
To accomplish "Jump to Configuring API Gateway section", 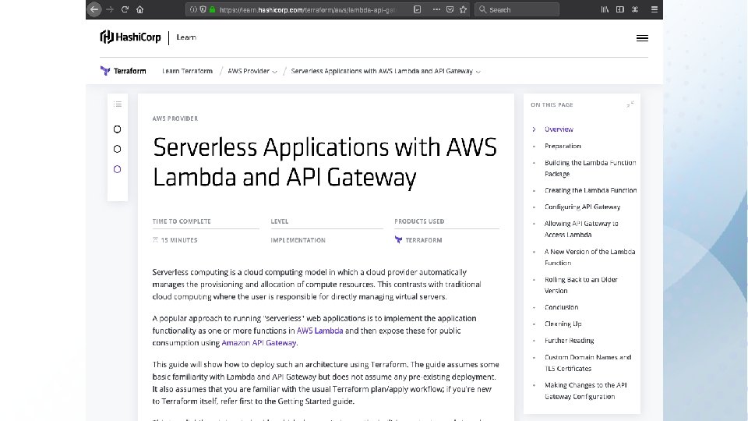I will click(x=583, y=207).
